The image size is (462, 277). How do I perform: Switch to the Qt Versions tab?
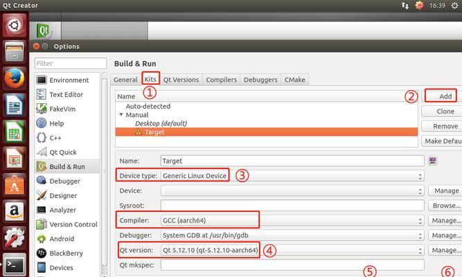[x=181, y=80]
